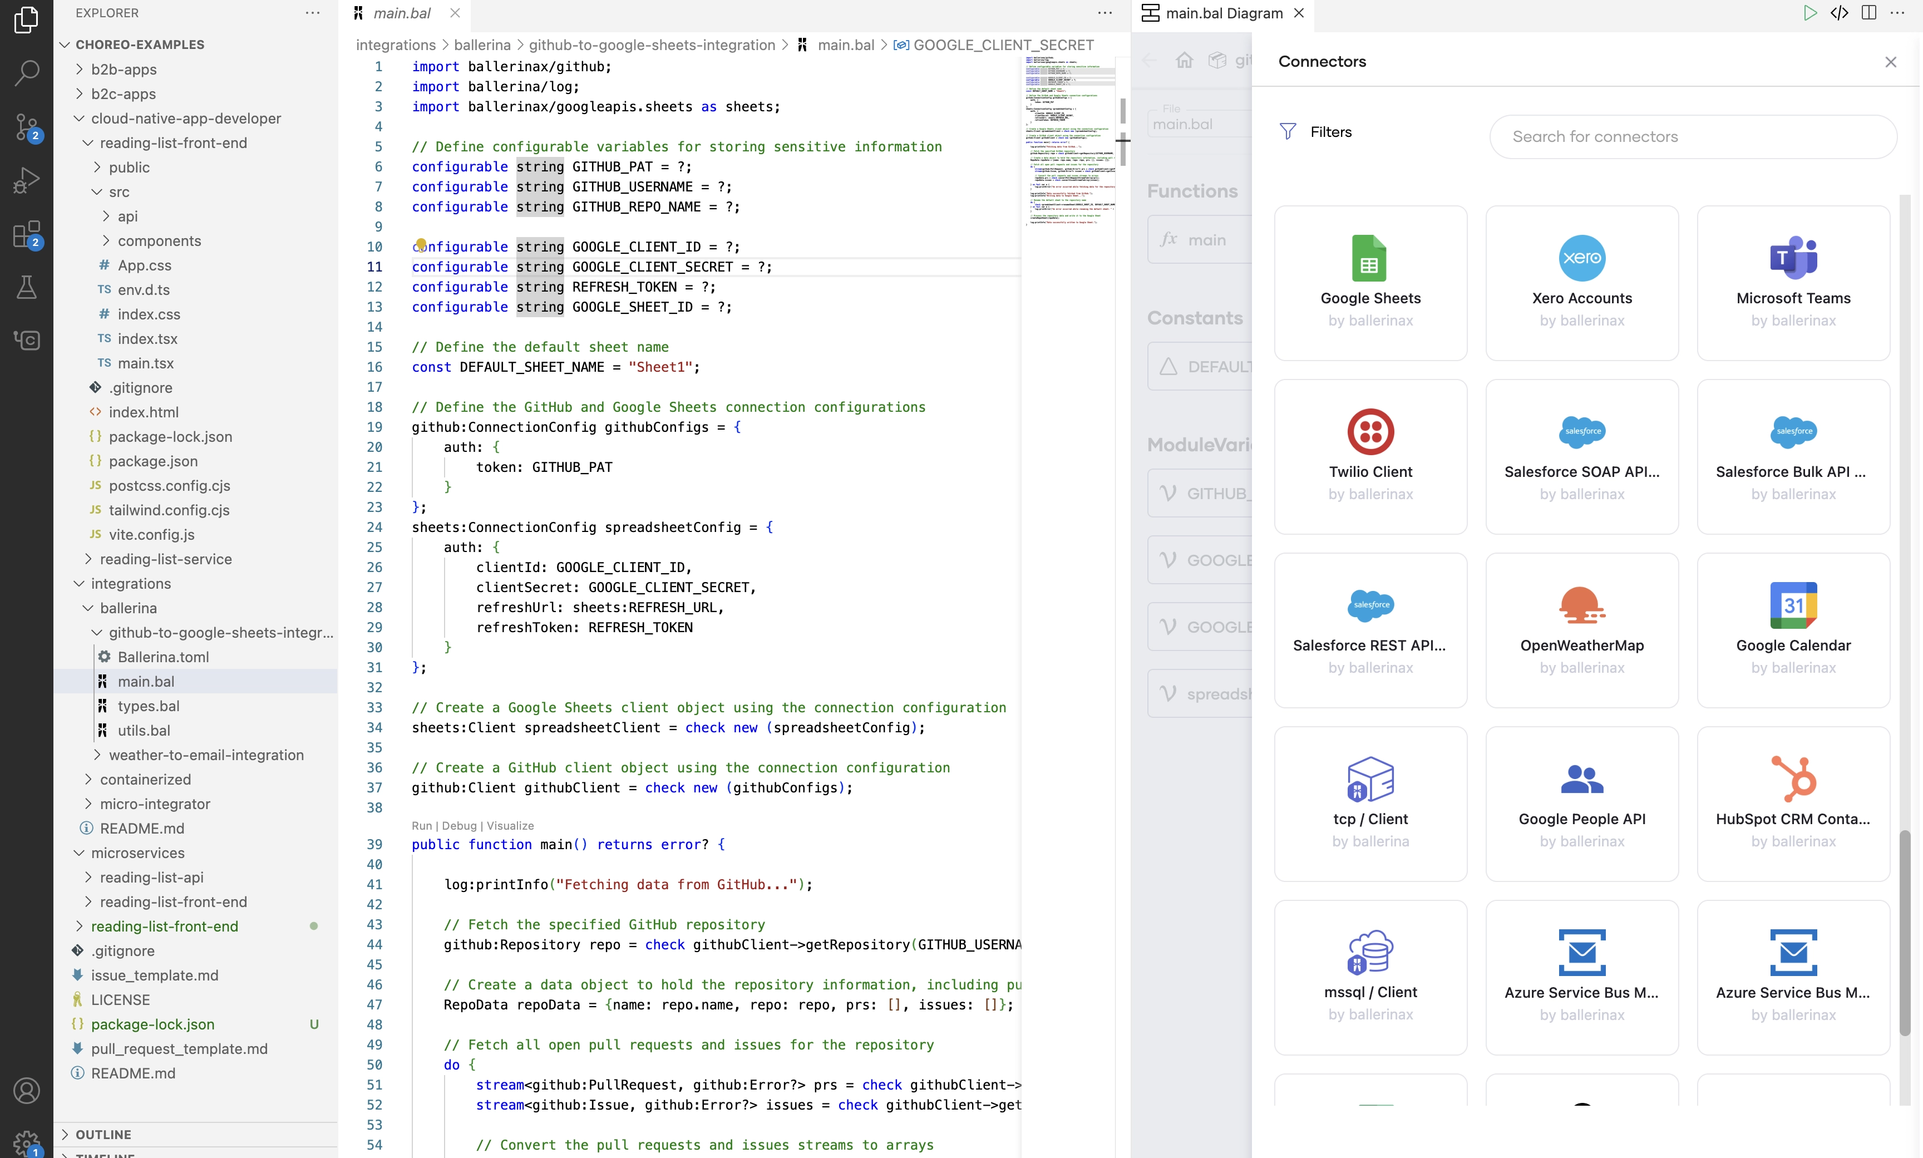This screenshot has height=1158, width=1923.
Task: Expand the micro-integrator folder
Action: 195,804
